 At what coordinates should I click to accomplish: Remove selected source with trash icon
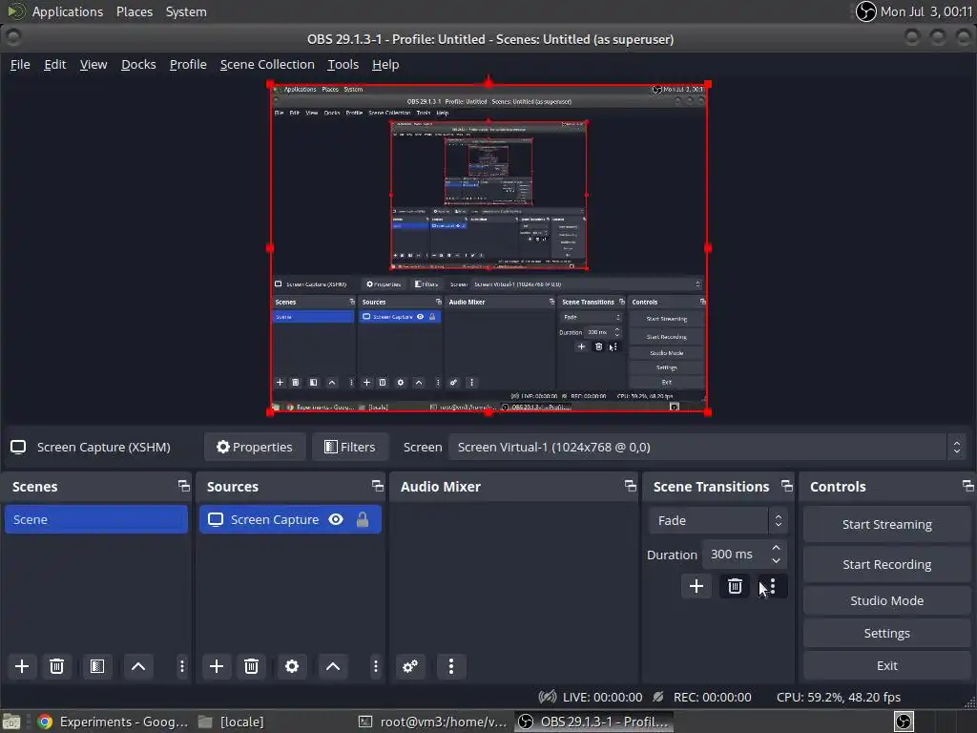click(x=251, y=666)
